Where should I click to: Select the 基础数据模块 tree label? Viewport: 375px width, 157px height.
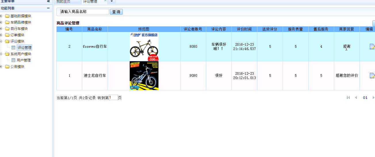click(21, 16)
